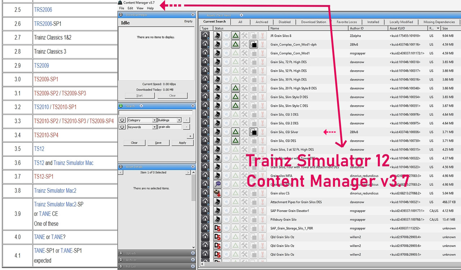Switch to the Archived tab
The width and height of the screenshot is (461, 270).
click(x=262, y=22)
